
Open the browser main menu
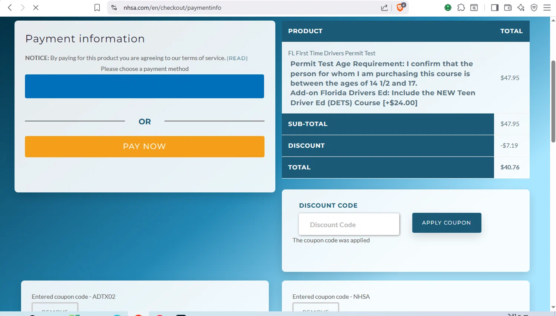tap(547, 7)
